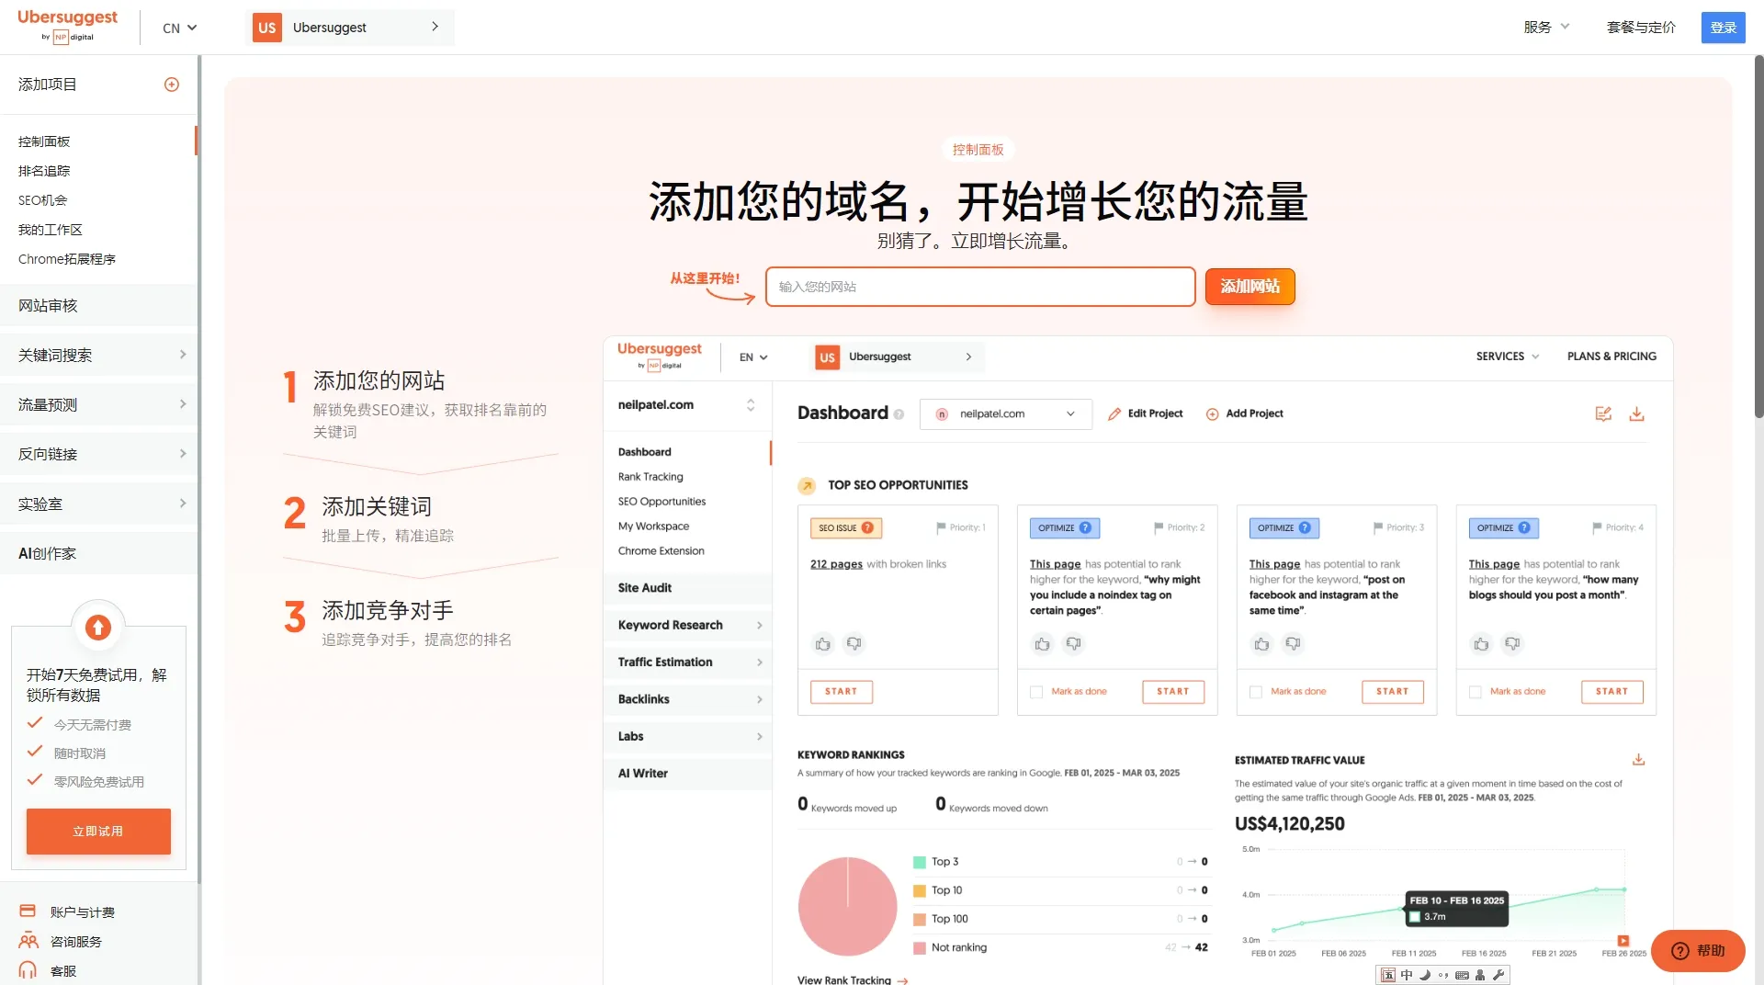Open SEO机会 in the sidebar
This screenshot has width=1764, height=985.
tap(42, 200)
